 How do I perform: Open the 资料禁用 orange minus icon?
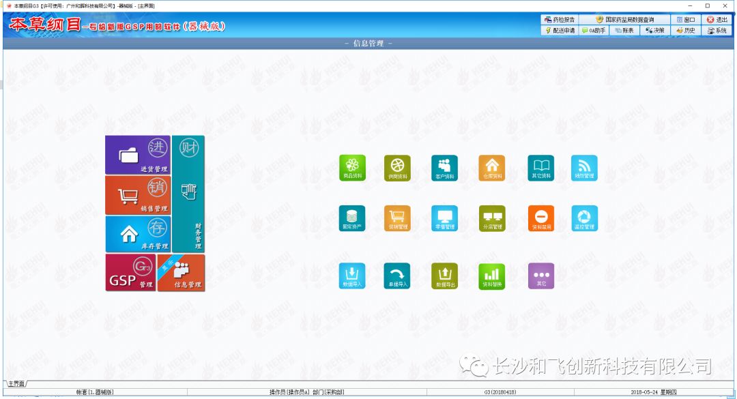540,218
